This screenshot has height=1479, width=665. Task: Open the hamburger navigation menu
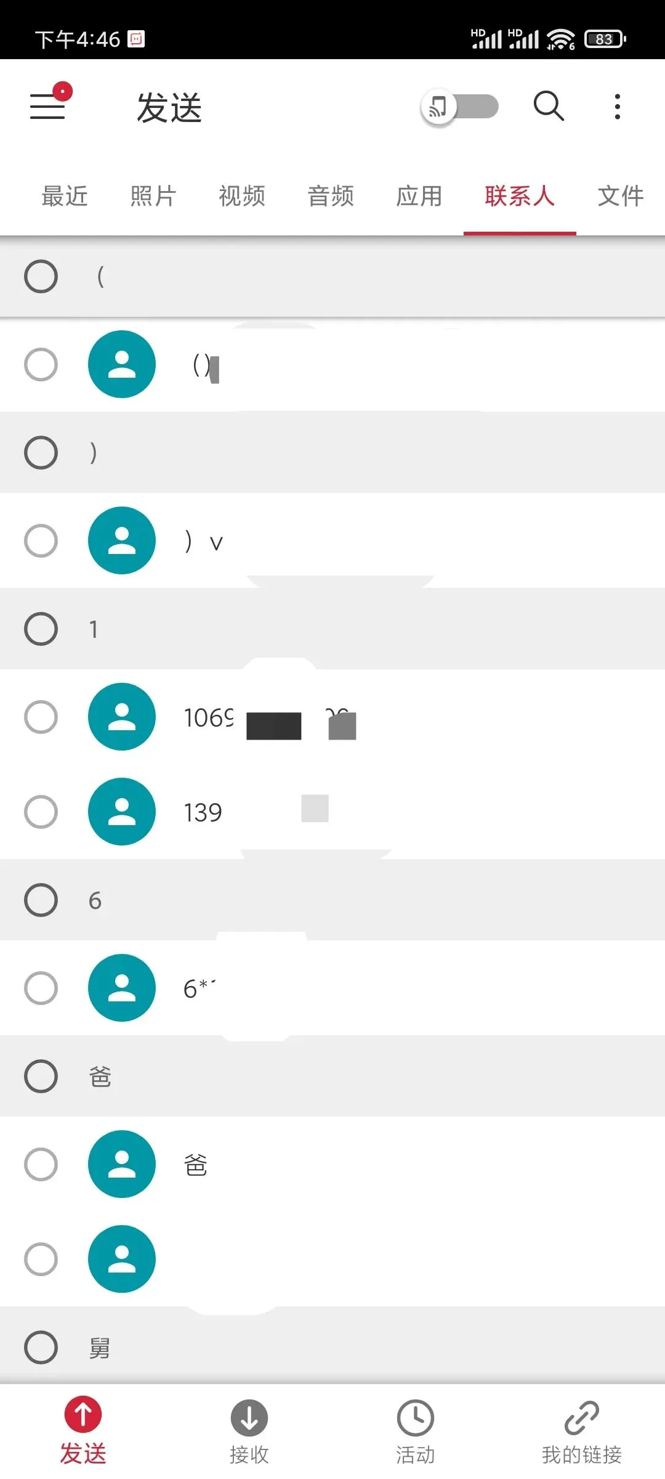coord(47,105)
